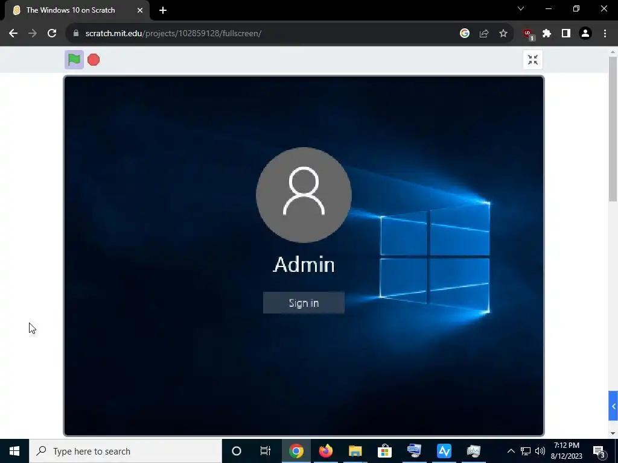
Task: Click the Admin username text
Action: click(304, 264)
